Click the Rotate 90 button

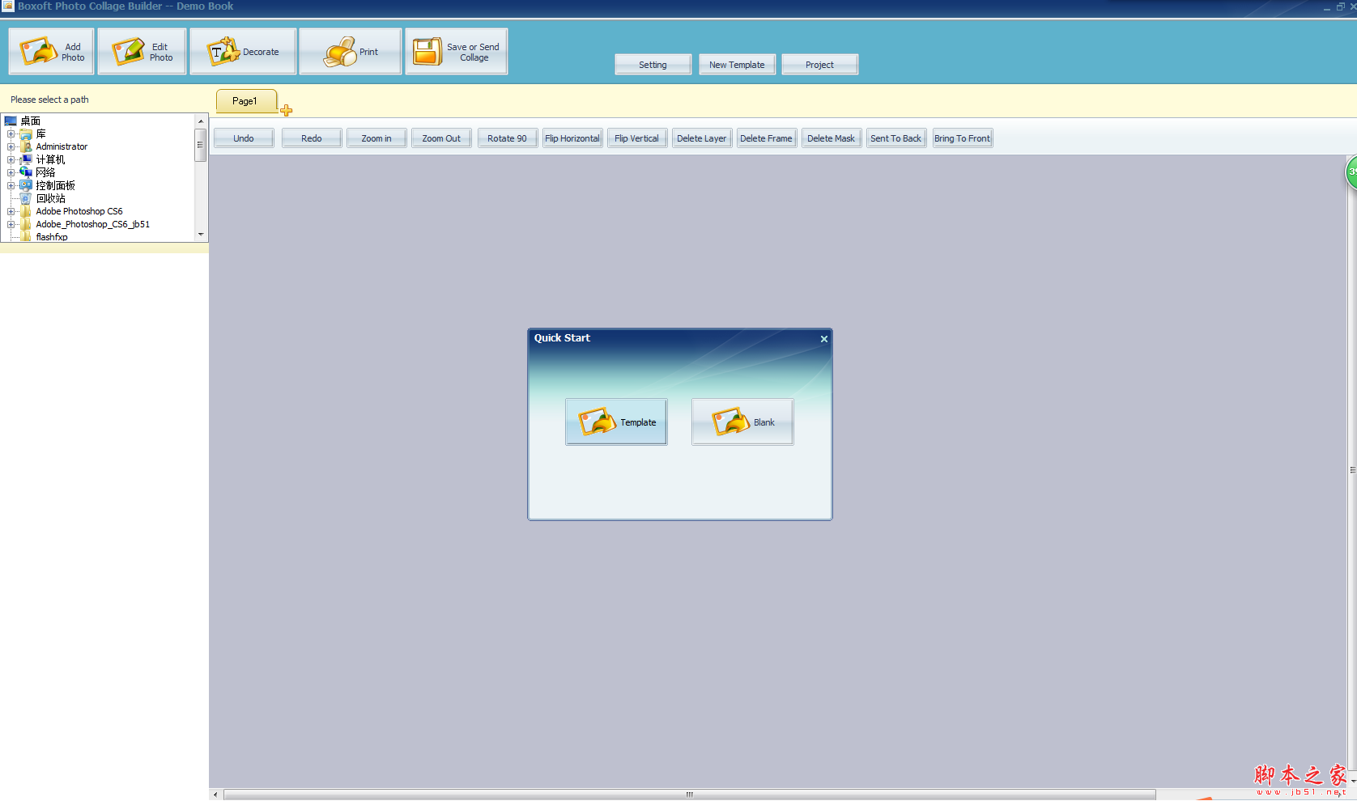(507, 138)
